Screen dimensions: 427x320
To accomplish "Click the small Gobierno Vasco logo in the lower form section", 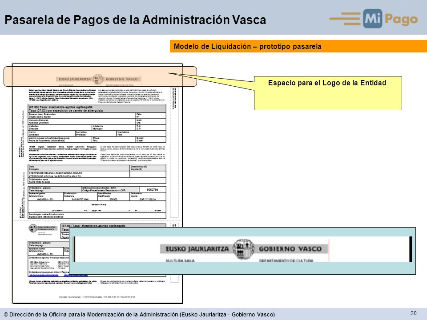I will pyautogui.click(x=43, y=228).
